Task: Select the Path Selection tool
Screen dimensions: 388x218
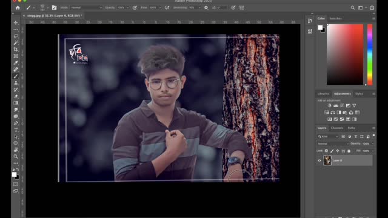Action: [x=16, y=136]
